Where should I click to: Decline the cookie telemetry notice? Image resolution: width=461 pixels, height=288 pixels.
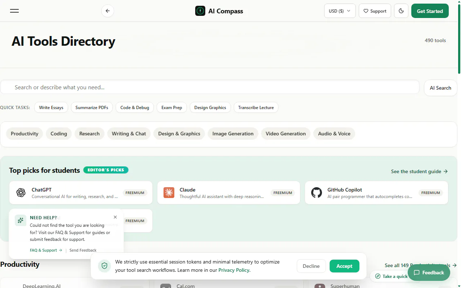(x=311, y=266)
